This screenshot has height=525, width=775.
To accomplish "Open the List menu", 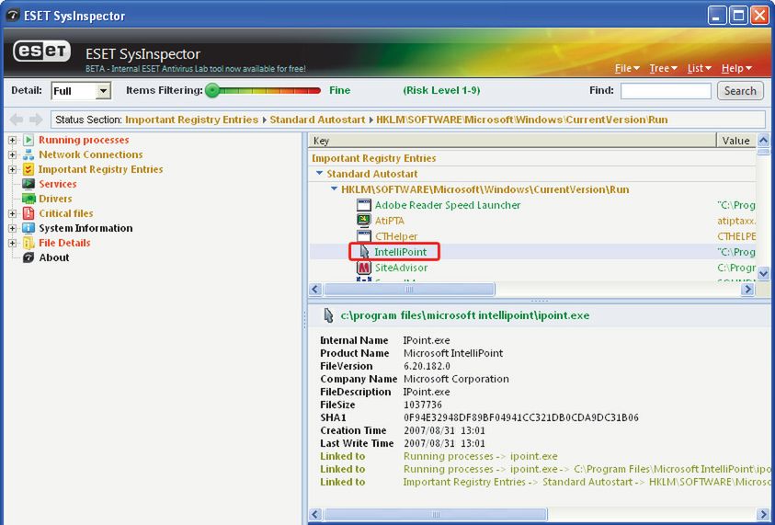I will click(699, 68).
